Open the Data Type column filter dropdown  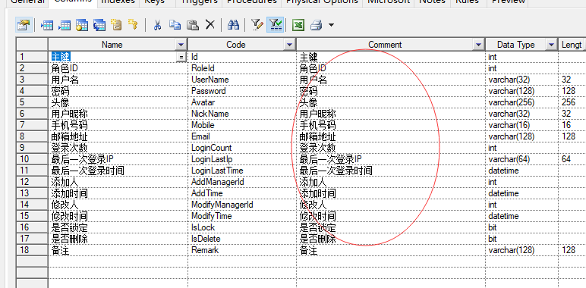coord(551,45)
